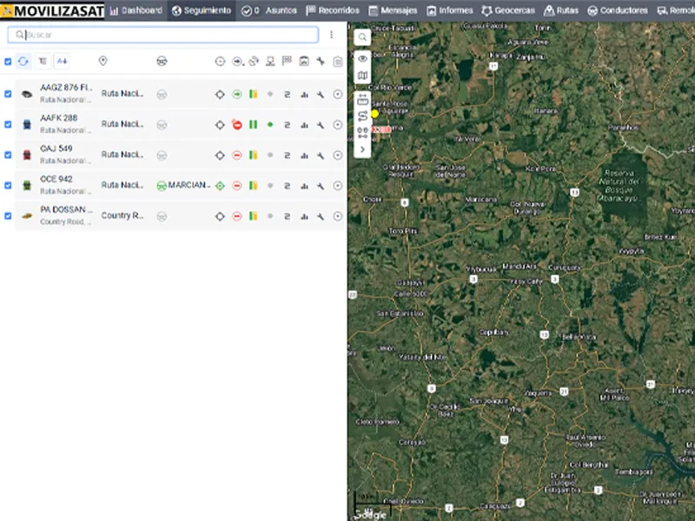This screenshot has height=521, width=695.
Task: Toggle the select-all units checkbox
Action: point(8,62)
